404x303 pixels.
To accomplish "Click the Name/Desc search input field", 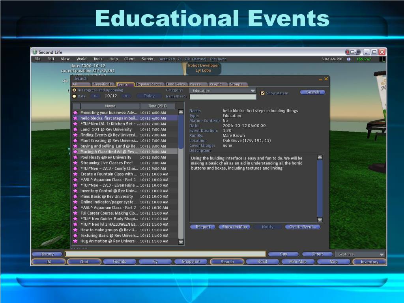I will click(223, 97).
